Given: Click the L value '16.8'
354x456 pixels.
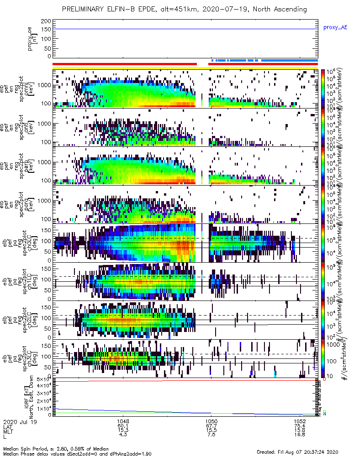Looking at the screenshot, I should 300,435.
